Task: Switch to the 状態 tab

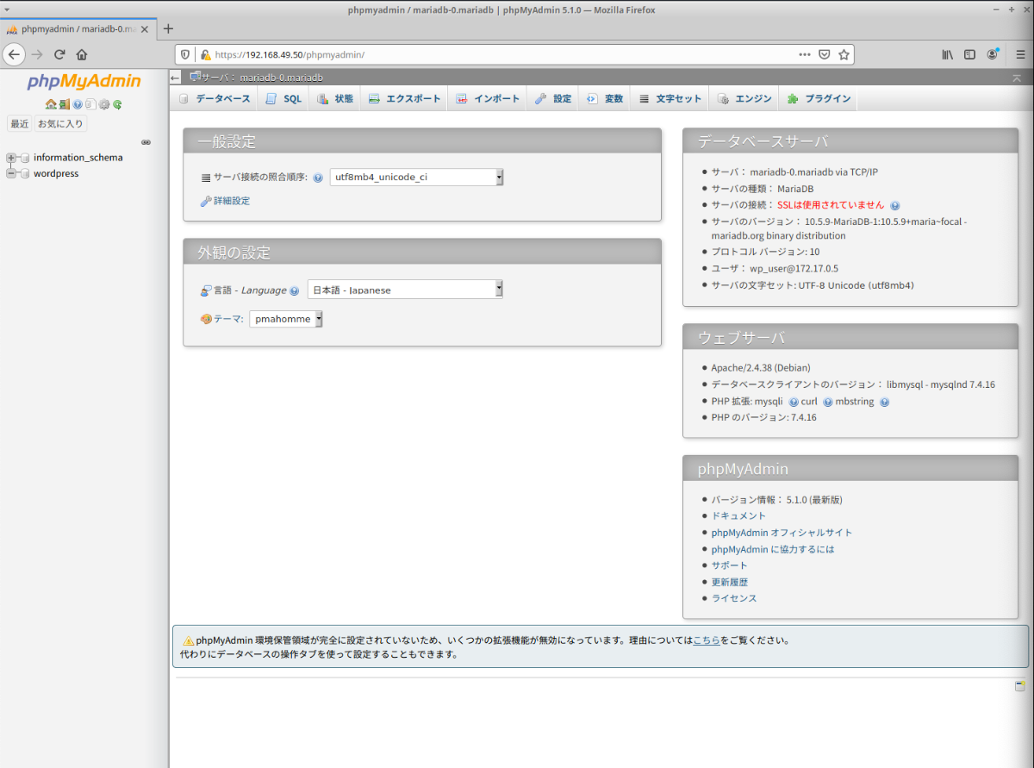Action: (x=335, y=98)
